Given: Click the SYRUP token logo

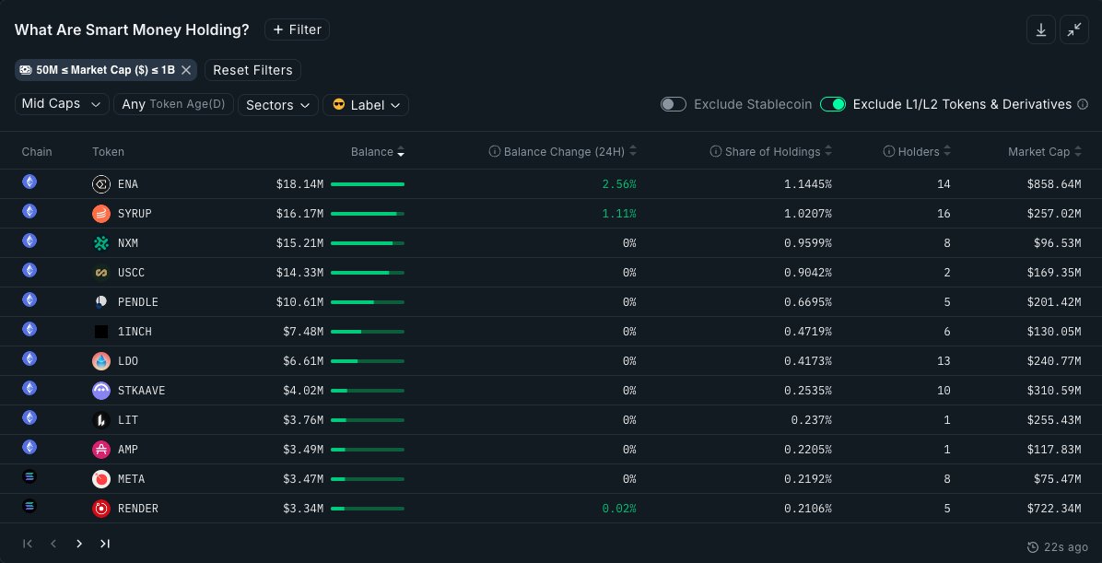Looking at the screenshot, I should (x=101, y=214).
